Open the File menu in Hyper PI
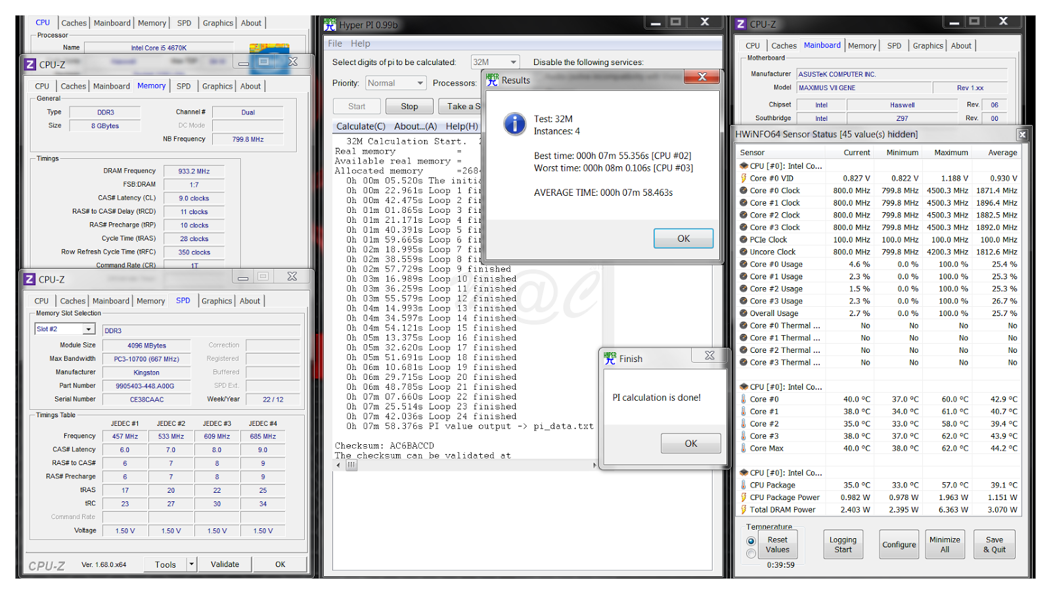The image size is (1051, 594). pos(335,43)
